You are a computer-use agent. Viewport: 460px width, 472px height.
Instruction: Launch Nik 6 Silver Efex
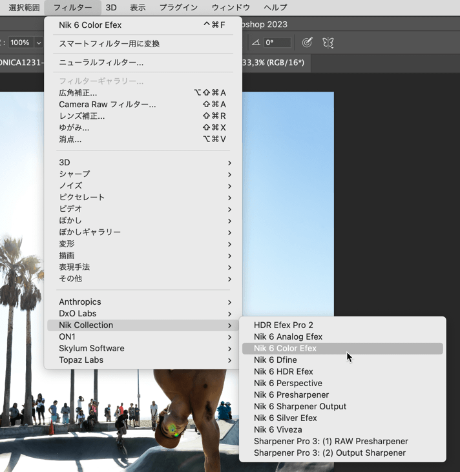pyautogui.click(x=342, y=418)
